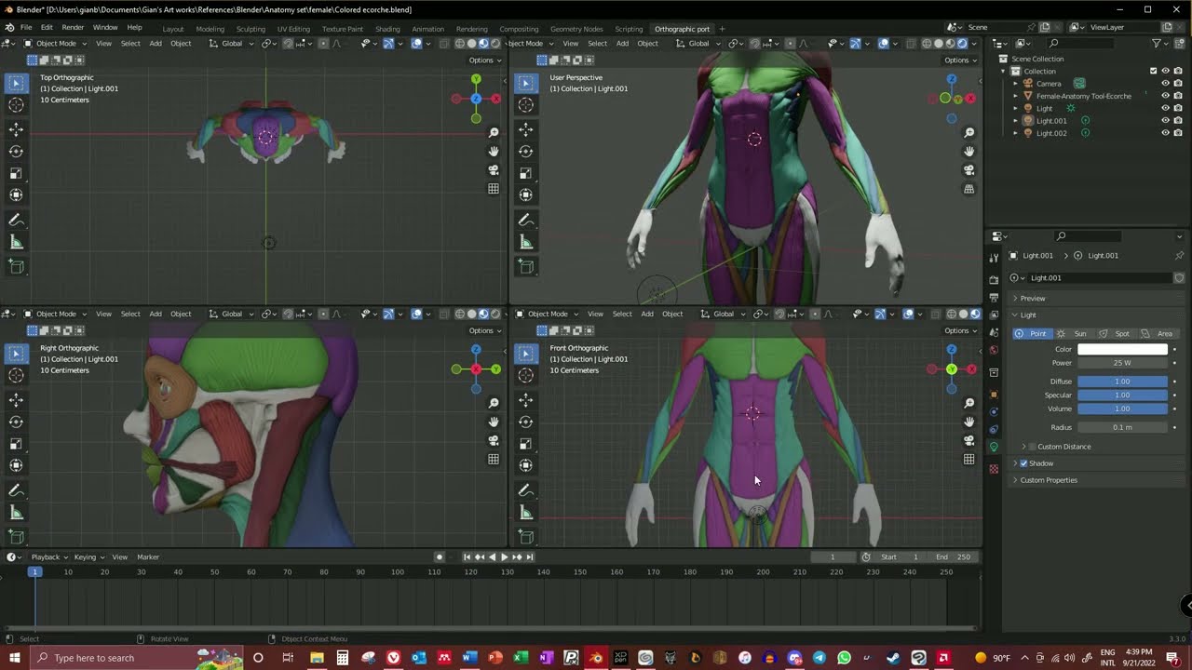This screenshot has width=1192, height=670.
Task: Switch to the UV Editing workspace tab
Action: pyautogui.click(x=293, y=29)
